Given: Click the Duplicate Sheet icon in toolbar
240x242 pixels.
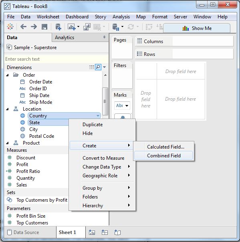Looking at the screenshot, I should click(87, 27).
